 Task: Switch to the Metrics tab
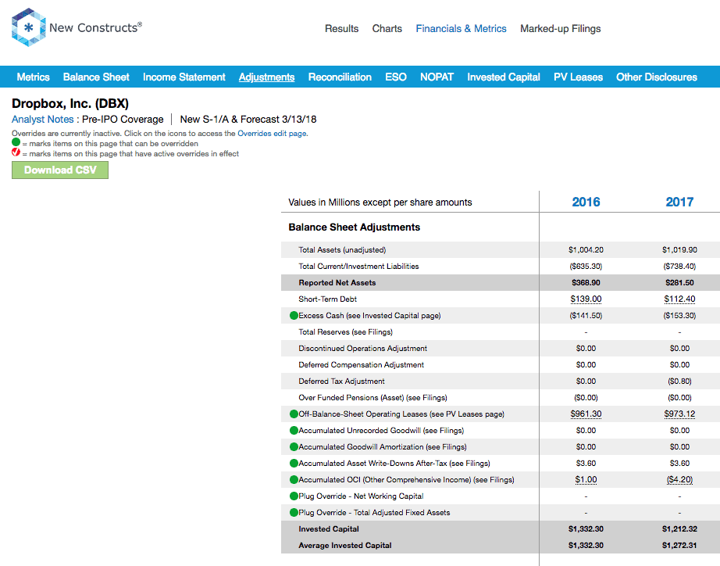33,77
